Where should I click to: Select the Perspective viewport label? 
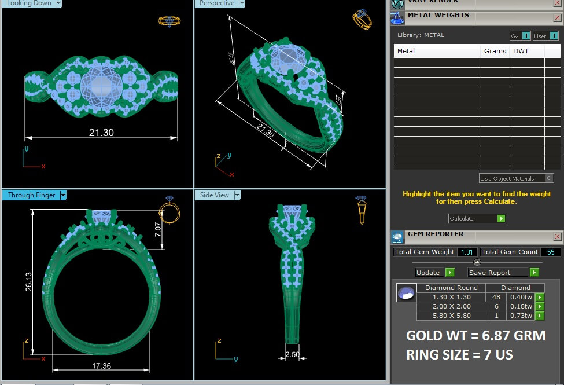(217, 3)
